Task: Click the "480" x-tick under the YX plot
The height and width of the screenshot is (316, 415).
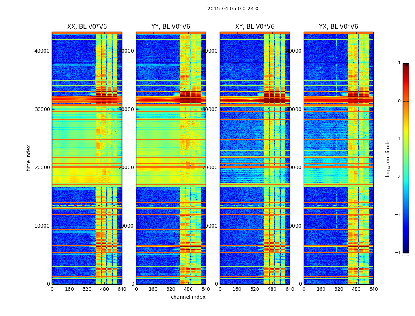Action: (x=356, y=289)
